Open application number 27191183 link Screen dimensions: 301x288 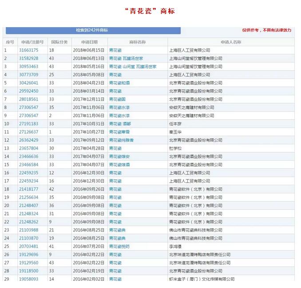28,124
